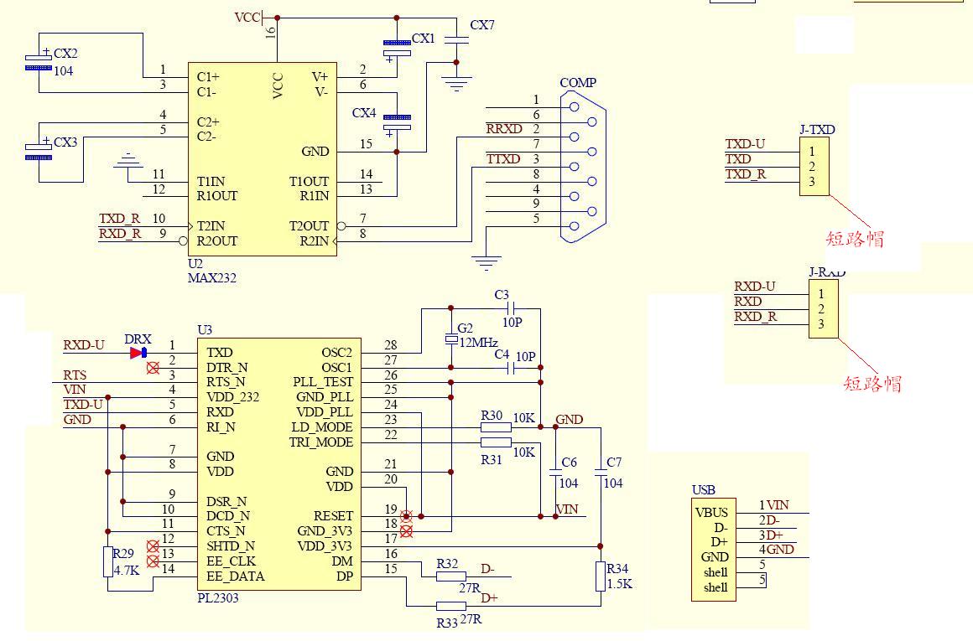This screenshot has height=641, width=973.
Task: Click the R2IN pin label
Action: pyautogui.click(x=314, y=241)
